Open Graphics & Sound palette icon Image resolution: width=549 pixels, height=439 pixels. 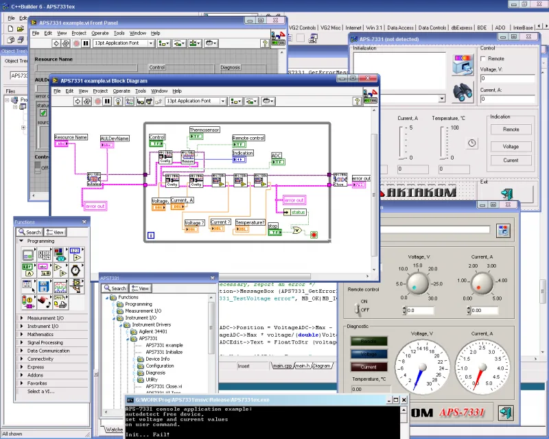(x=44, y=302)
